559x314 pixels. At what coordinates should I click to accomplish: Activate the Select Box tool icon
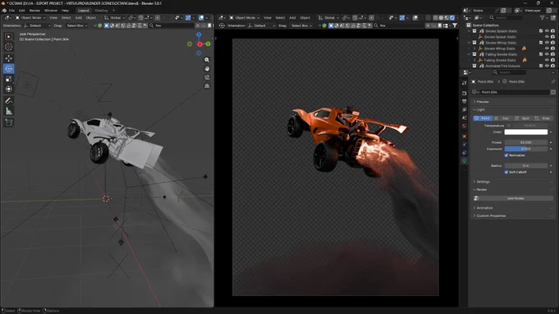[9, 36]
